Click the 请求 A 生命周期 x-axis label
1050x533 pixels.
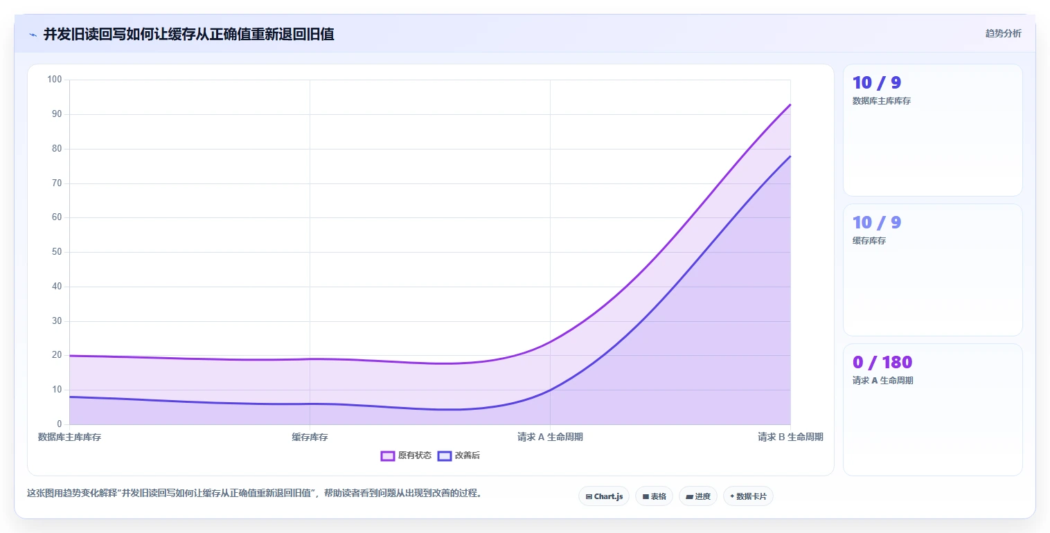click(x=550, y=437)
